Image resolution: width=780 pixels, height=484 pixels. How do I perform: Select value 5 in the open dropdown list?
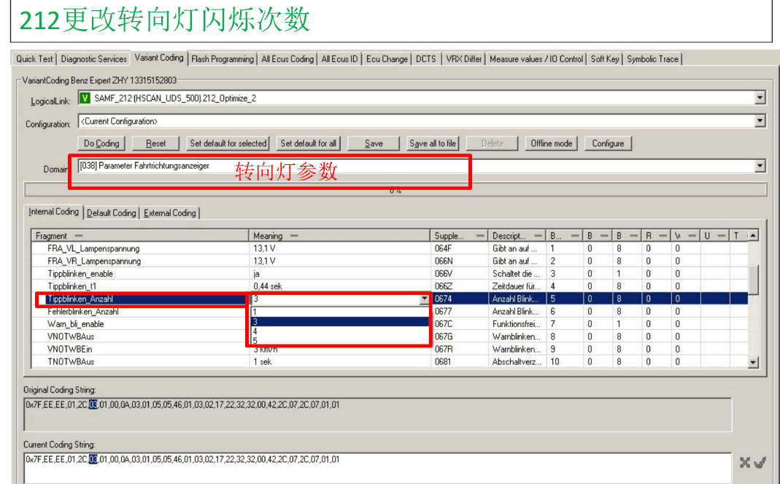tap(255, 341)
